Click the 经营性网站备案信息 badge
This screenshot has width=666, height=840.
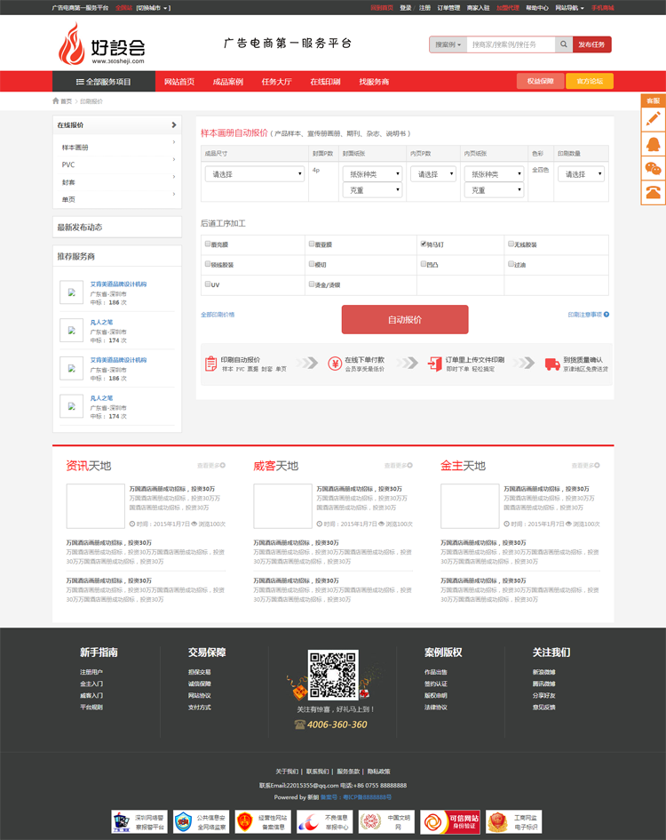point(263,822)
